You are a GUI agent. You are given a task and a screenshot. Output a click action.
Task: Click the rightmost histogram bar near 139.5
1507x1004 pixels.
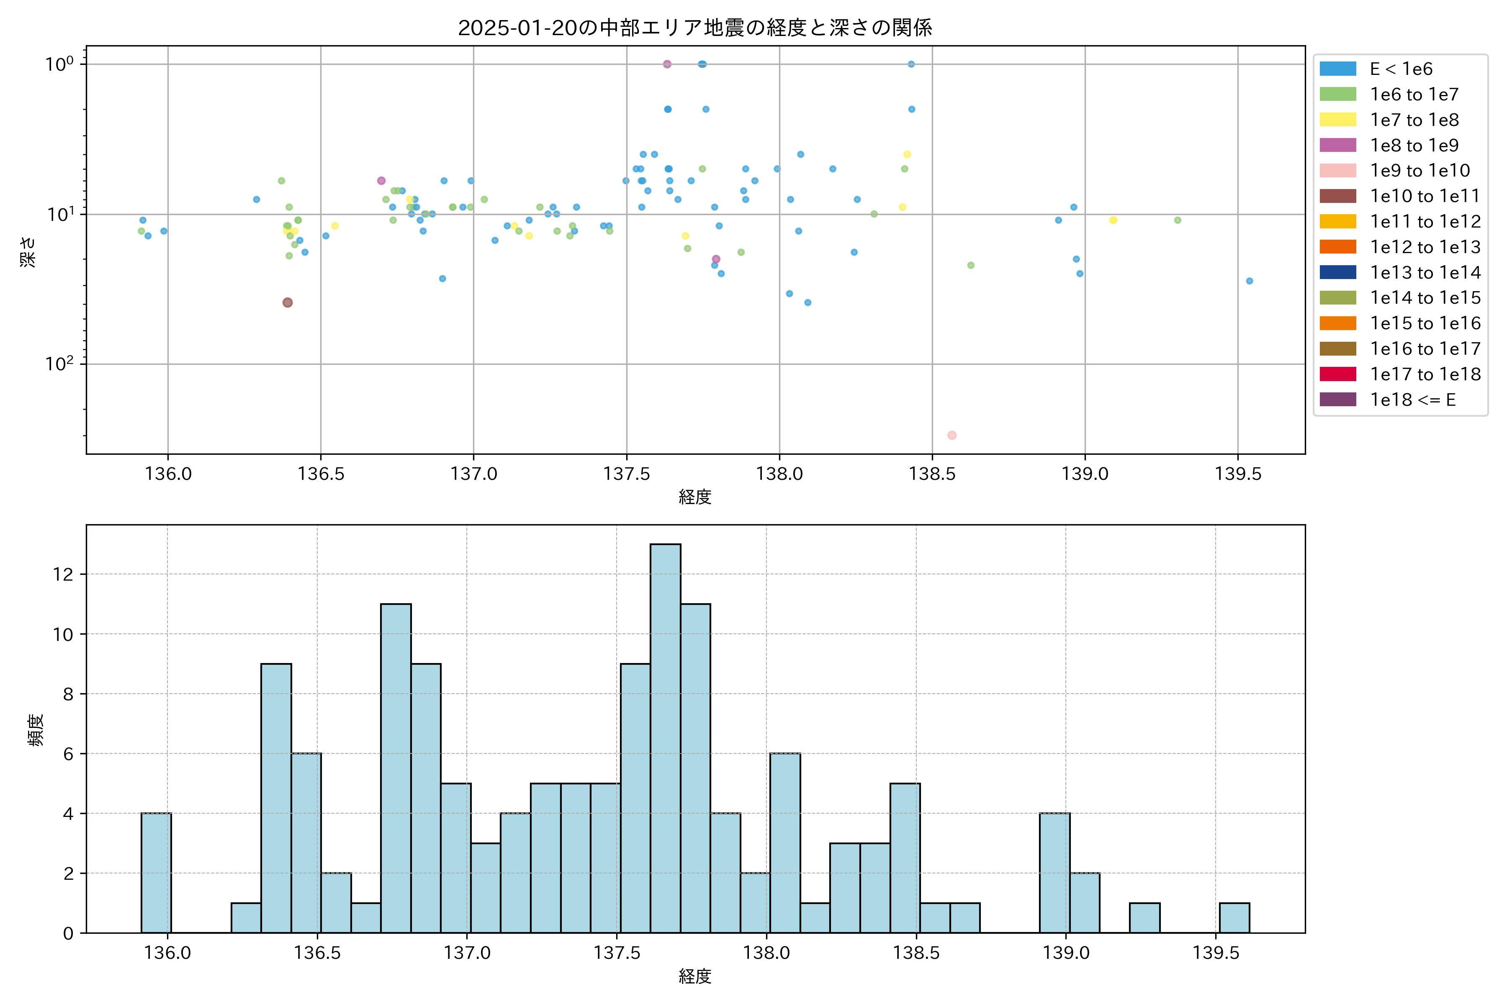coord(1234,917)
